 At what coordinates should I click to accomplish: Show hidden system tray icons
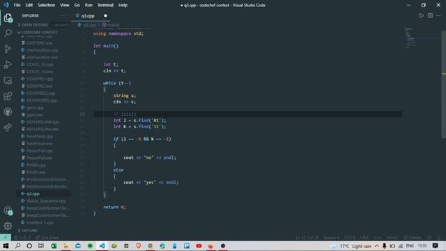(376, 246)
